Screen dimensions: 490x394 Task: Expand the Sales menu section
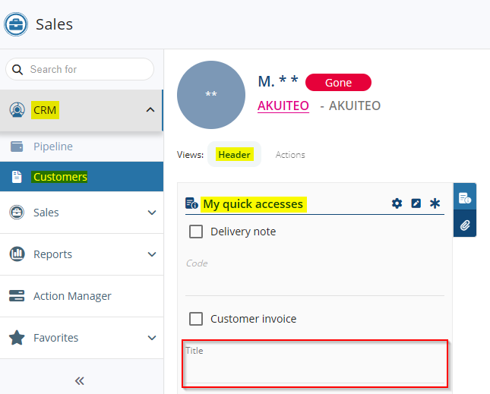pyautogui.click(x=151, y=213)
